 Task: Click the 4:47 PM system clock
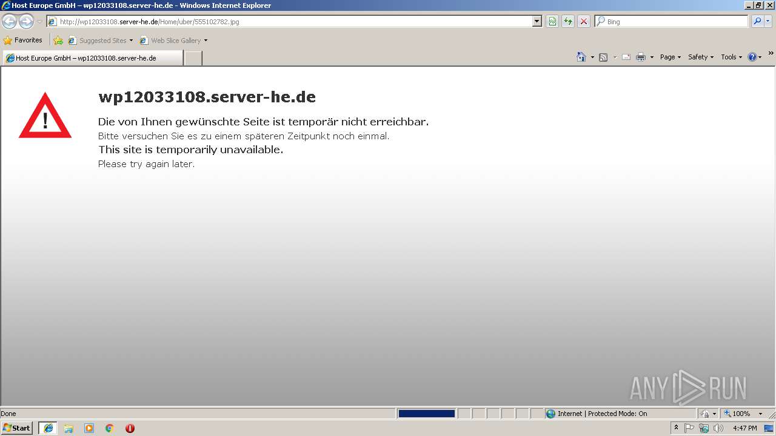[744, 428]
